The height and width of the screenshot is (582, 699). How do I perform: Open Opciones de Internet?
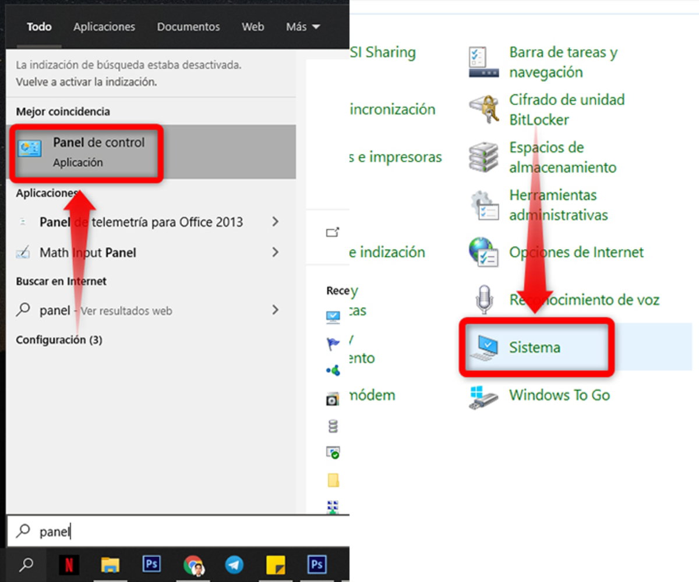[x=576, y=253]
